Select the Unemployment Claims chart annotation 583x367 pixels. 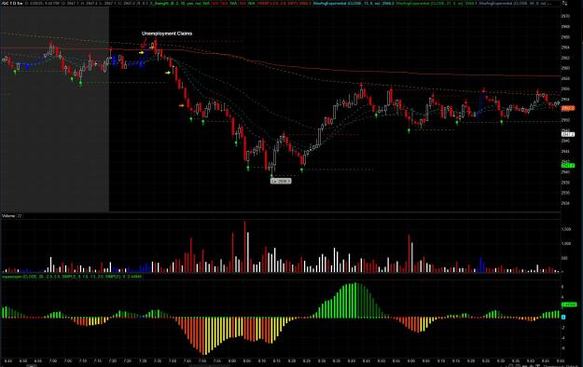pos(167,34)
